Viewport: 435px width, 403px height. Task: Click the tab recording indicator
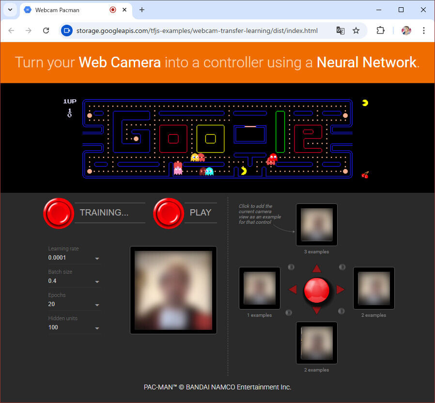(x=113, y=10)
